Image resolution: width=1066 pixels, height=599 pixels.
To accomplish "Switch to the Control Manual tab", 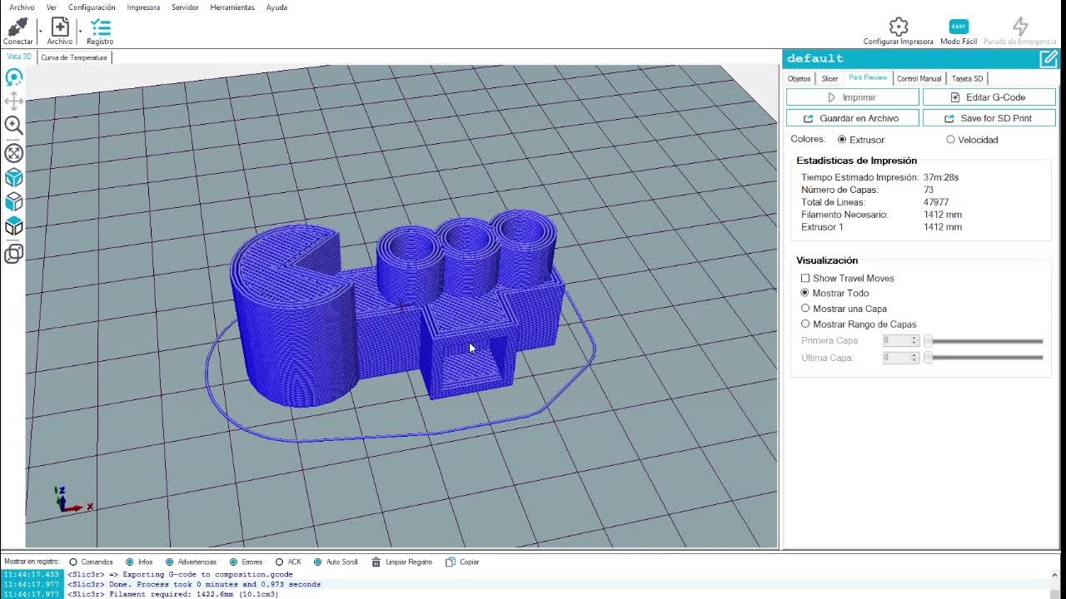I will [x=919, y=78].
